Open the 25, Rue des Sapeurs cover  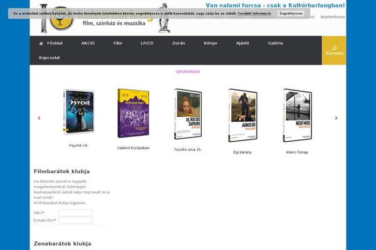click(x=188, y=114)
